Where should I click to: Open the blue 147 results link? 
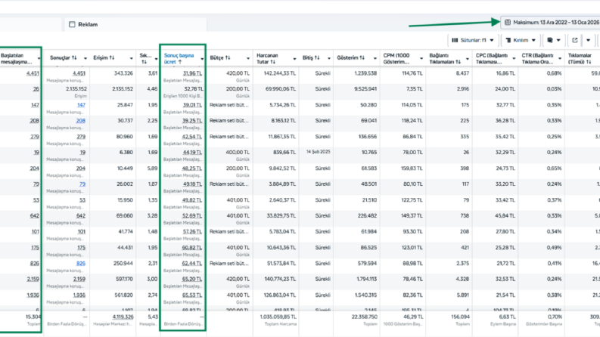point(81,105)
